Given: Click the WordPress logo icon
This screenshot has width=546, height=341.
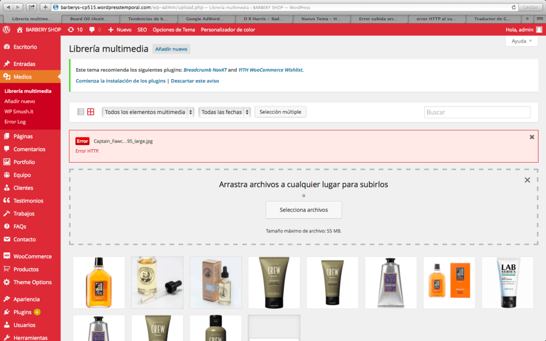Looking at the screenshot, I should click(x=6, y=30).
